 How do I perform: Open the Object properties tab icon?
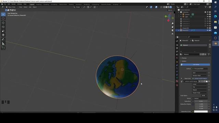point(177,62)
